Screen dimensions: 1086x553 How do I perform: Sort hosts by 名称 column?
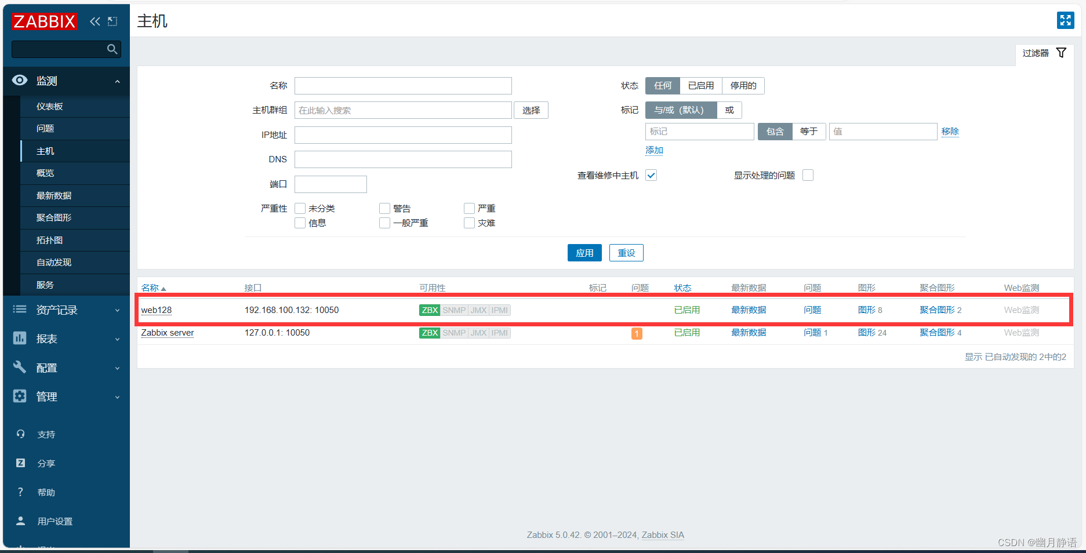click(x=153, y=288)
